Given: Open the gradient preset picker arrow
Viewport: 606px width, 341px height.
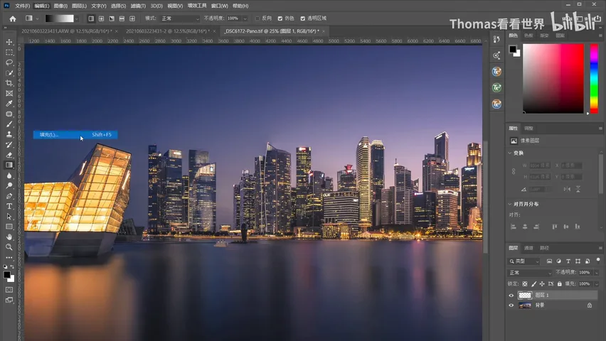Looking at the screenshot, I should click(77, 18).
